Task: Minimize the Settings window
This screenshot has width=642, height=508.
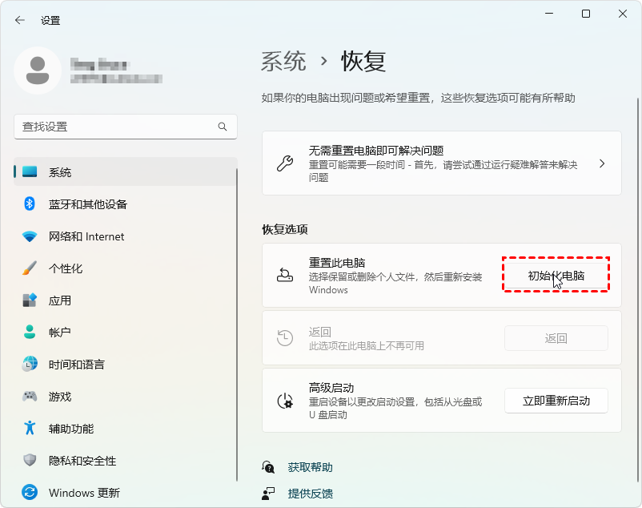Action: click(x=549, y=14)
